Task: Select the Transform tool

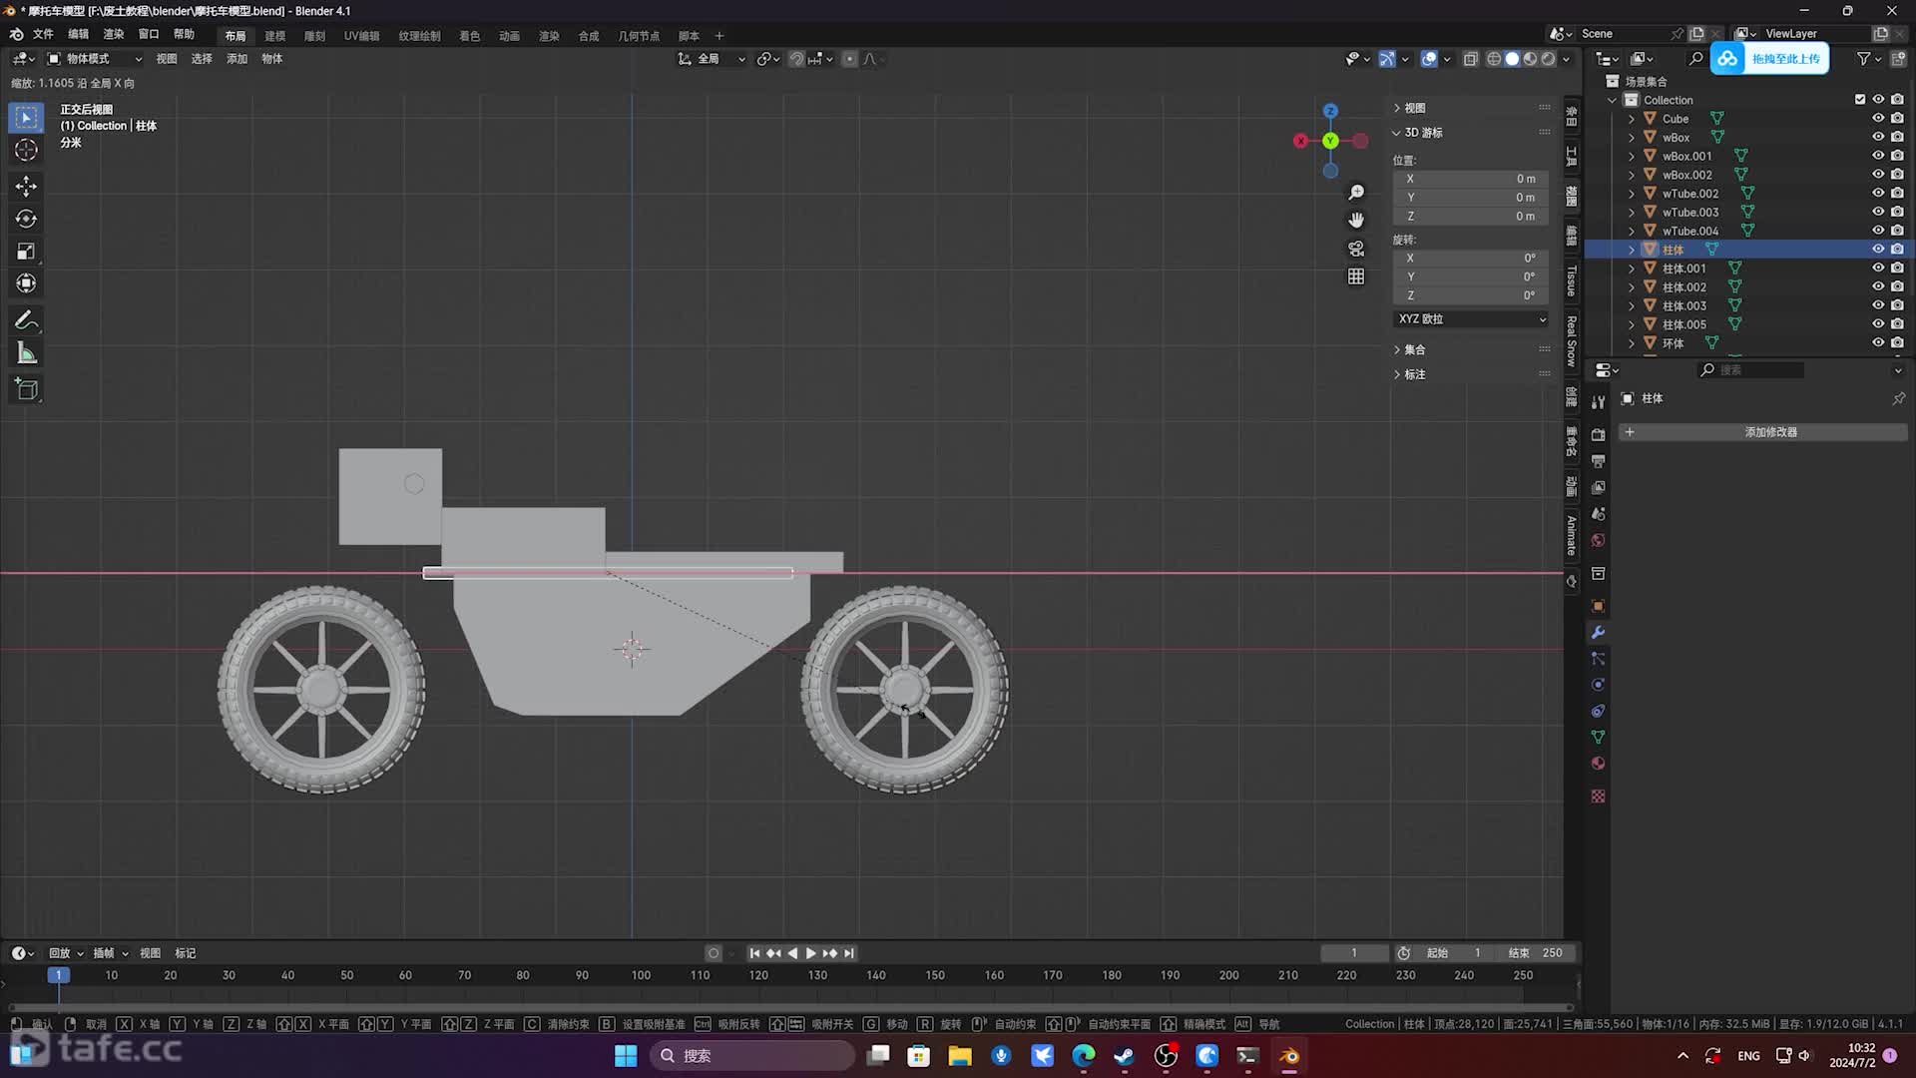Action: coord(27,283)
